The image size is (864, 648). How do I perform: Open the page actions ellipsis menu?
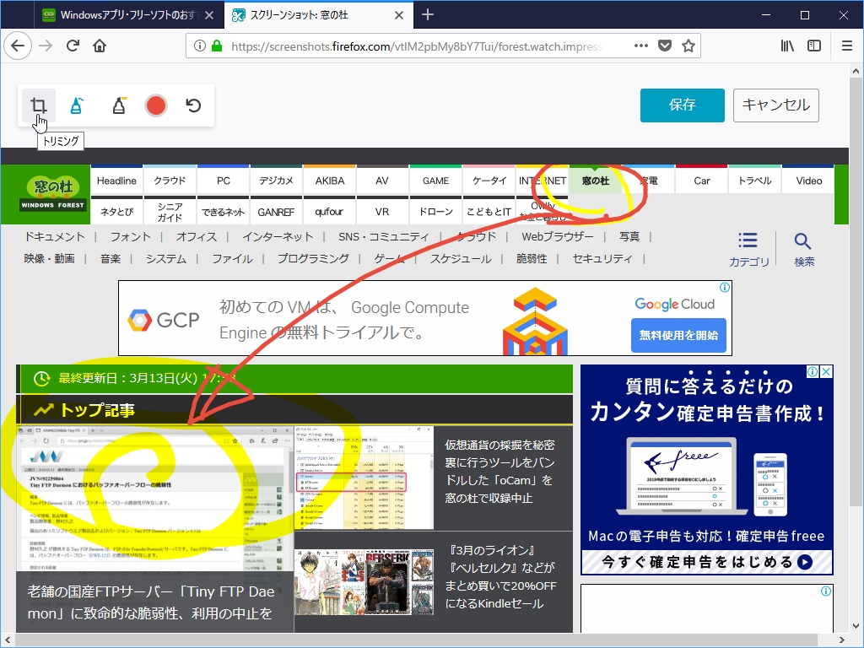point(640,46)
